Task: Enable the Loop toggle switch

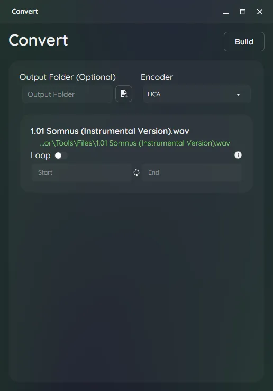Action: click(x=61, y=156)
